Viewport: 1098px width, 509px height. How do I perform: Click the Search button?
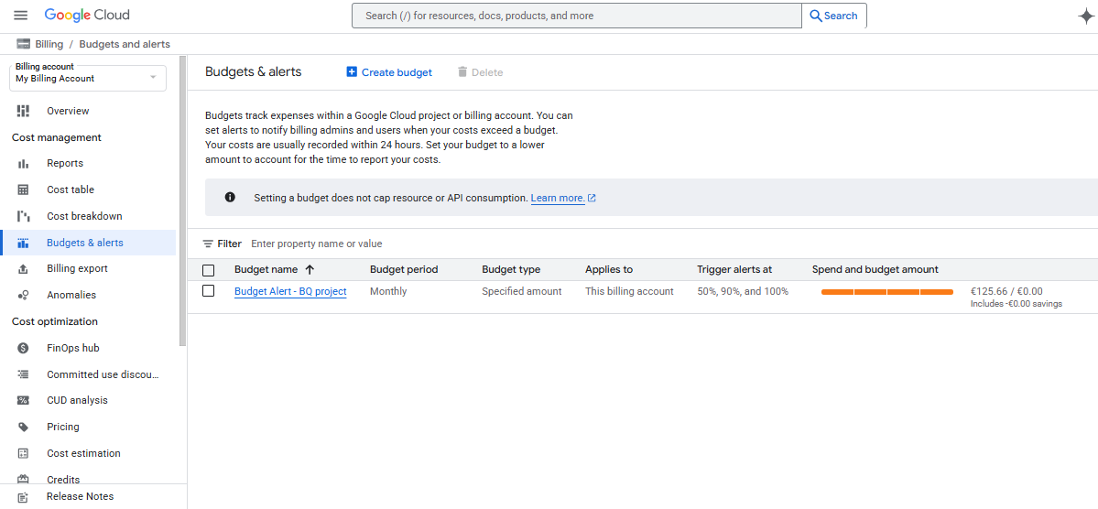(834, 16)
